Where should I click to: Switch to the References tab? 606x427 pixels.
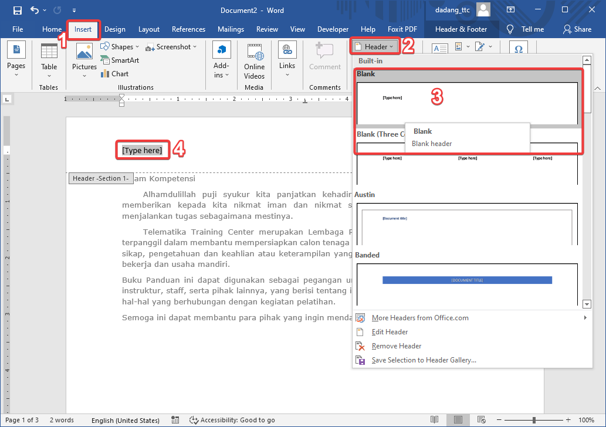pos(188,29)
